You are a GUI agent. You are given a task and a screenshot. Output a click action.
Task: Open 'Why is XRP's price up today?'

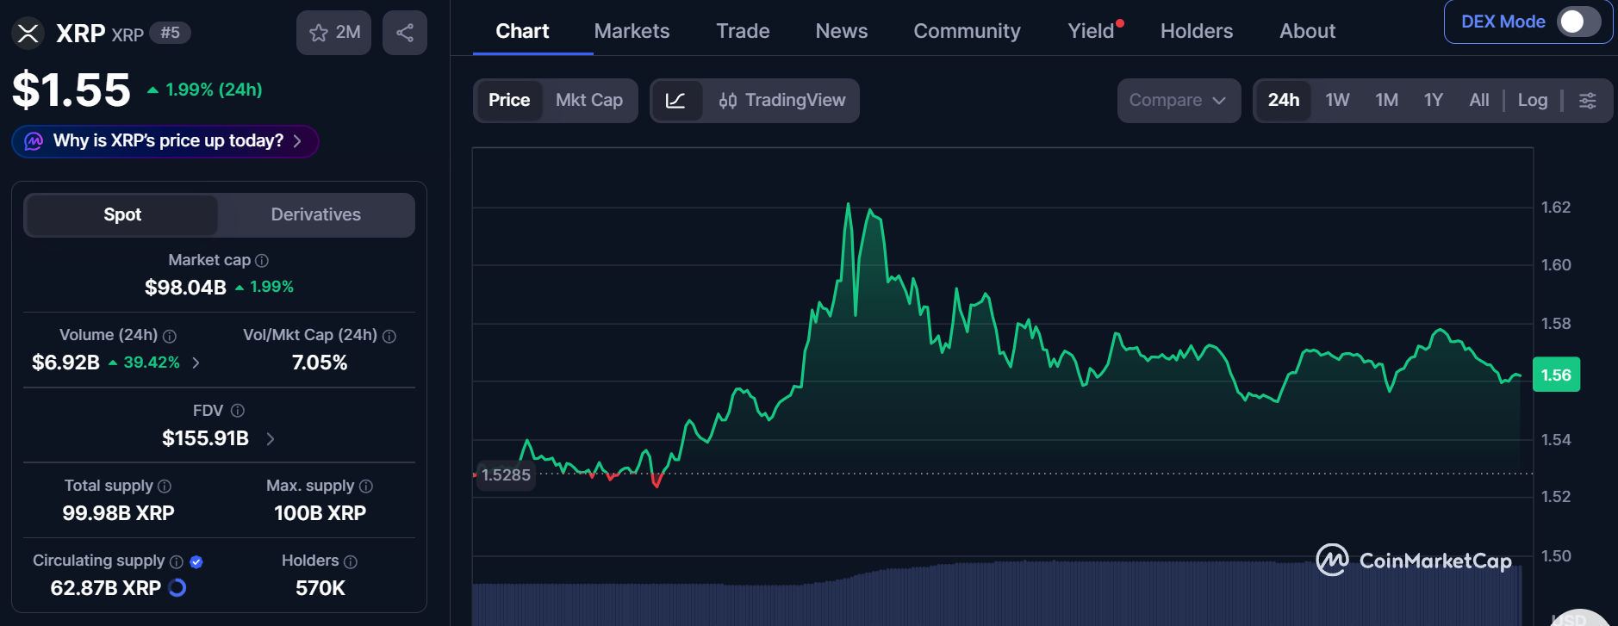[x=165, y=141]
